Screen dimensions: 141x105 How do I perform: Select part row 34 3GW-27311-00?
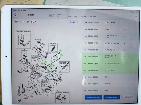click(111, 22)
